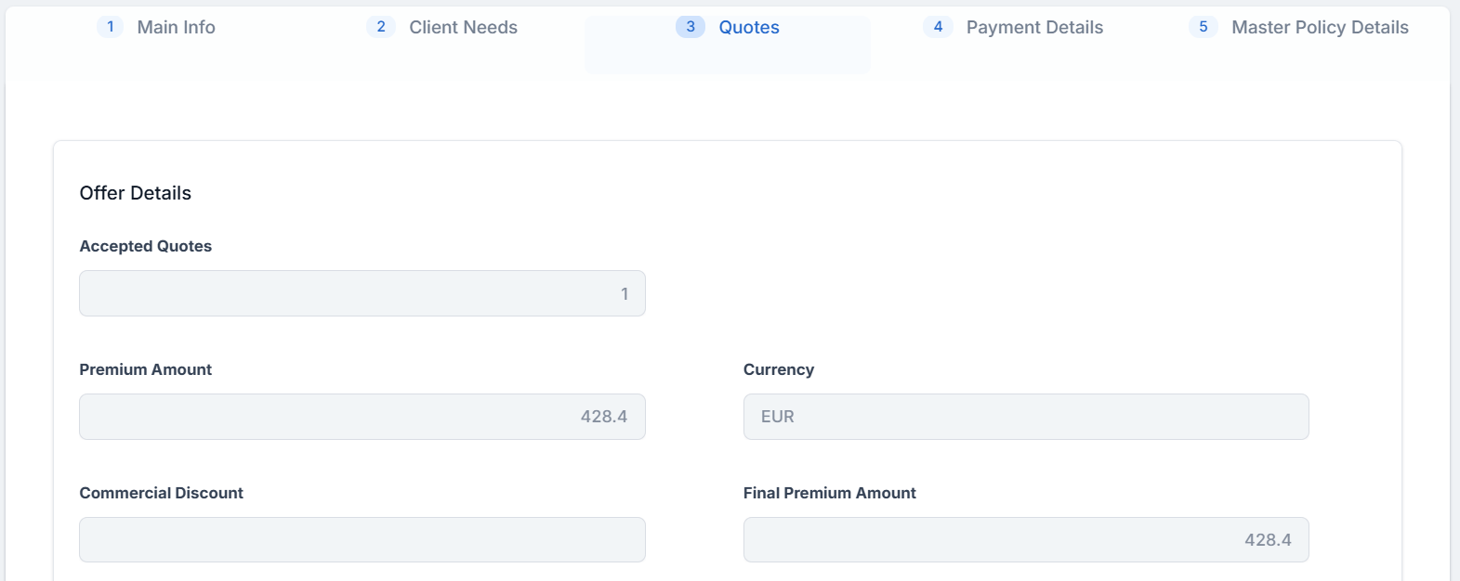The height and width of the screenshot is (581, 1460).
Task: Focus the Premium Amount field showing 428.4
Action: click(362, 417)
